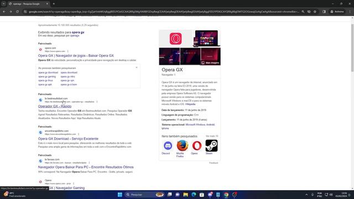Screen dimensions: 354x199
Task: Click the encontrerapidinho globe favicon
Action: tap(40, 133)
